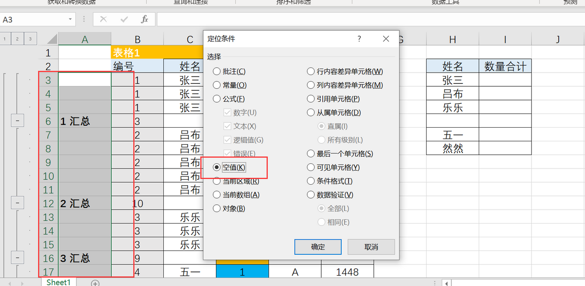
Task: Collapse the 2 汇总 outline group
Action: [18, 202]
